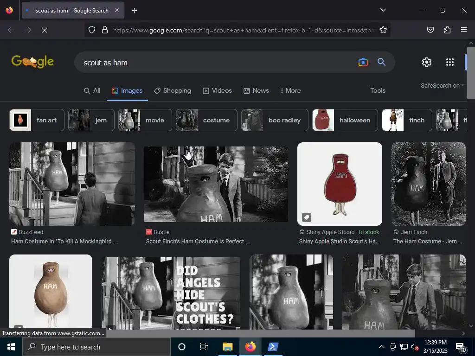Click the Google doodle logo
The height and width of the screenshot is (356, 475).
coord(32,62)
